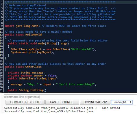Click the HelloWorld class name
The image size is (137, 114).
point(34,35)
